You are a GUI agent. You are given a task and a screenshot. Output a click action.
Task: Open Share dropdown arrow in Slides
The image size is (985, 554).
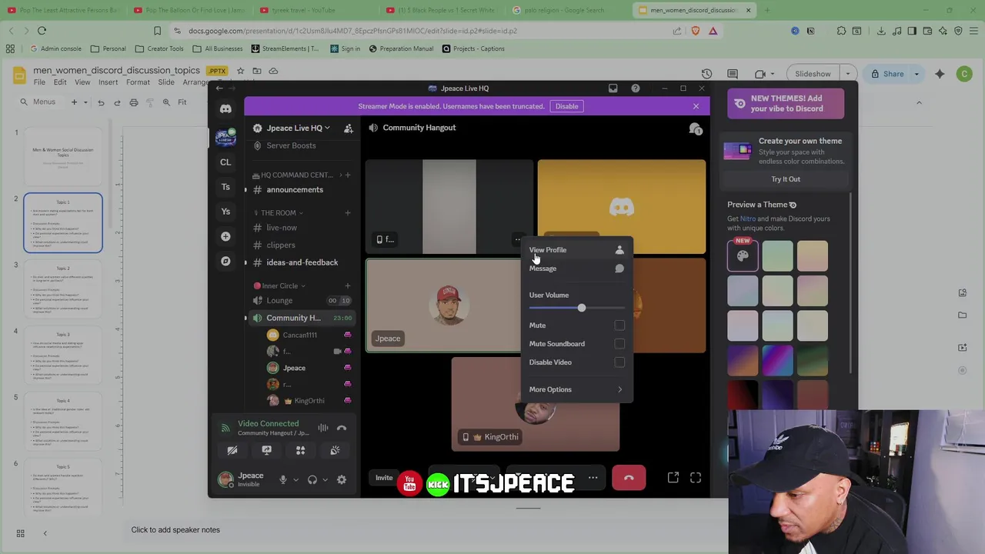coord(917,74)
